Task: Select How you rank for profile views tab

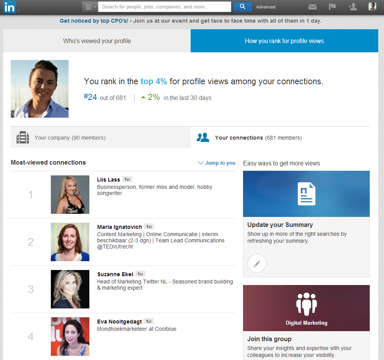Action: pyautogui.click(x=284, y=41)
